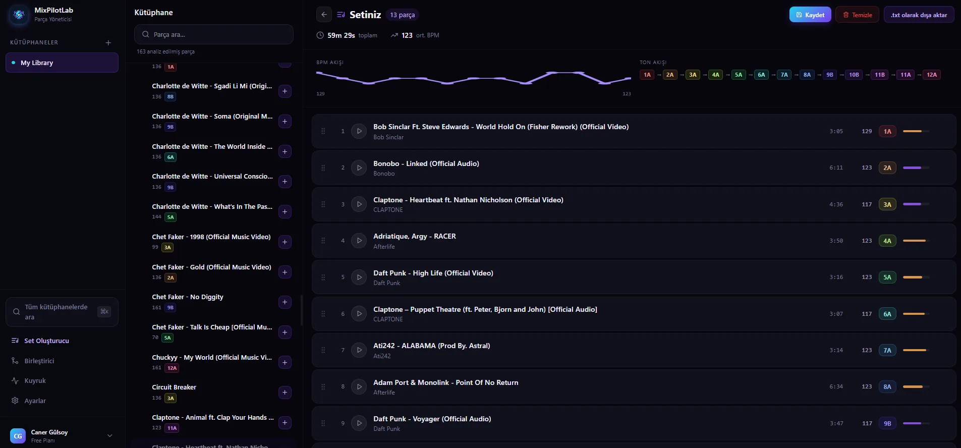Click the Chet Faker - No Diggity title
Screen dimensions: 961x448
188,297
